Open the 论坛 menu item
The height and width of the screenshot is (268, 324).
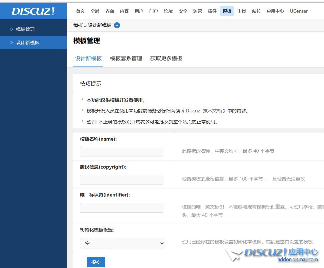168,11
